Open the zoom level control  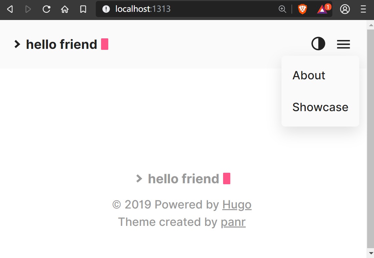pos(282,9)
